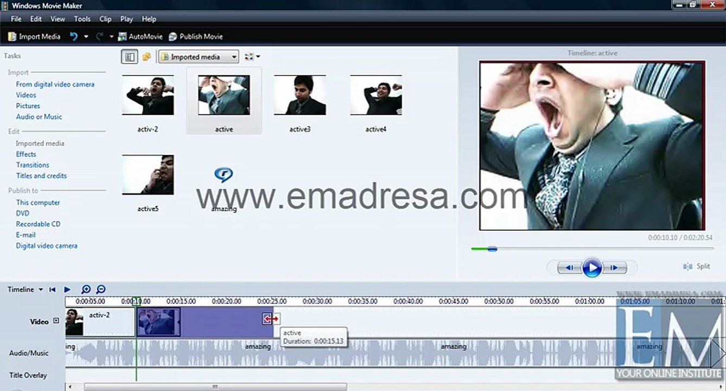This screenshot has height=391, width=726.
Task: Click the 0:00:30.00 timeline ruler mark
Action: point(317,301)
